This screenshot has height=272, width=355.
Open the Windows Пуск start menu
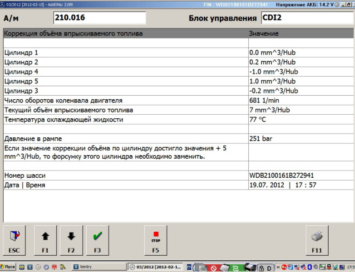[x=9, y=267]
